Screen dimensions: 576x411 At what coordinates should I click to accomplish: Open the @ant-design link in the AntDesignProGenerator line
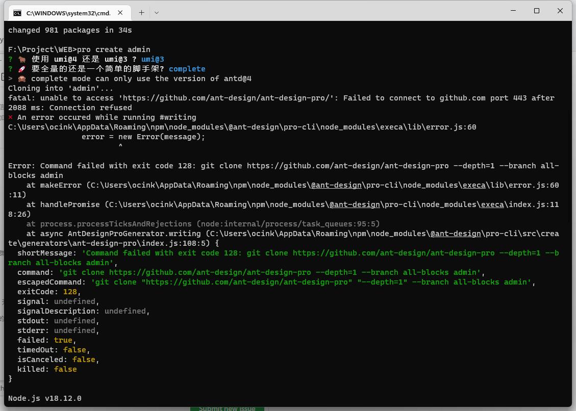[456, 234]
